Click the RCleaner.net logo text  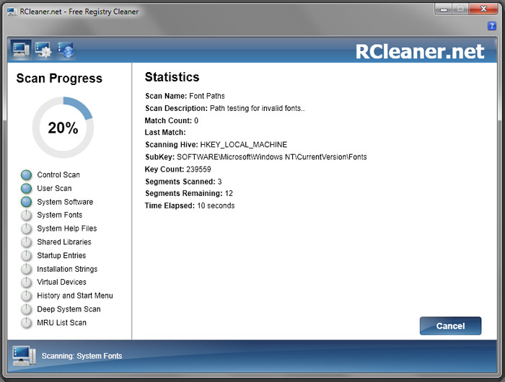(420, 51)
